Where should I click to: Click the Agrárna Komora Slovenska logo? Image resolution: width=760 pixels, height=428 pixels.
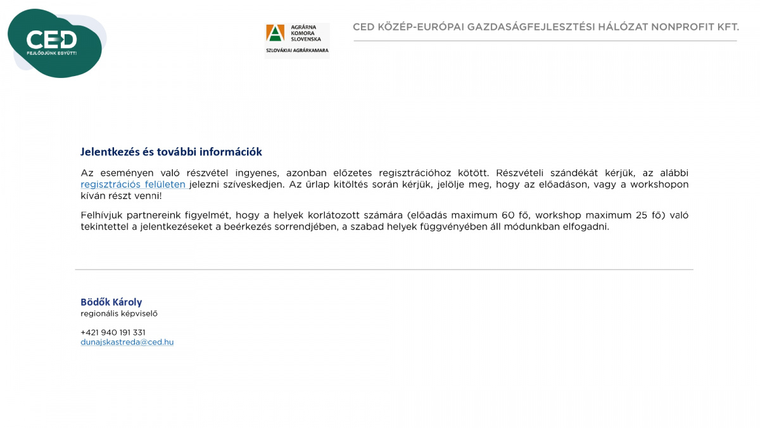[297, 41]
